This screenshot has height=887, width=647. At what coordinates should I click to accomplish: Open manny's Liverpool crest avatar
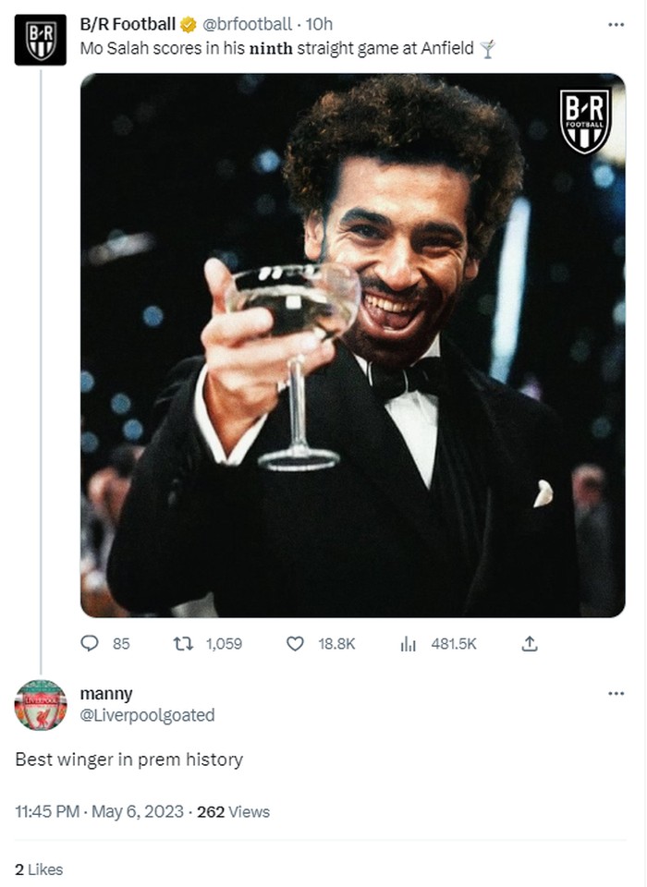click(x=40, y=705)
